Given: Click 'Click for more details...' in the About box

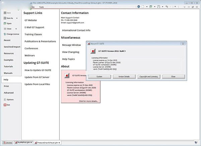Looking at the screenshot, I should point(88,101).
